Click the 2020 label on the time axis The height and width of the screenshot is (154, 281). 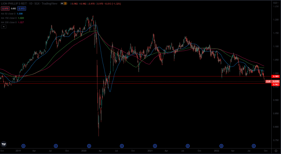coord(84,151)
